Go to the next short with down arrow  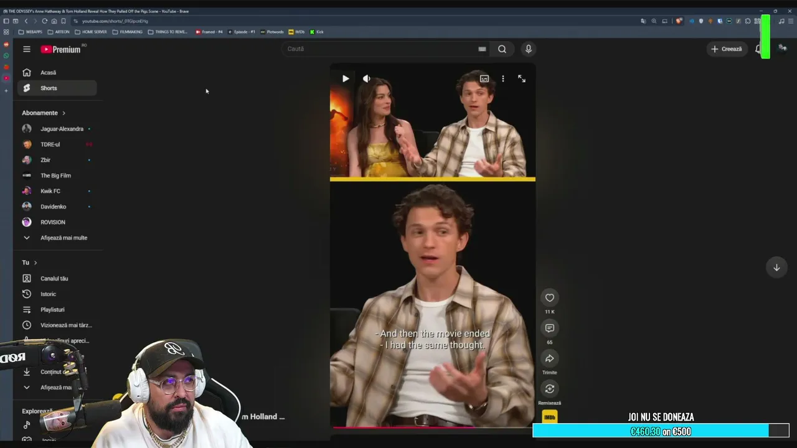776,268
